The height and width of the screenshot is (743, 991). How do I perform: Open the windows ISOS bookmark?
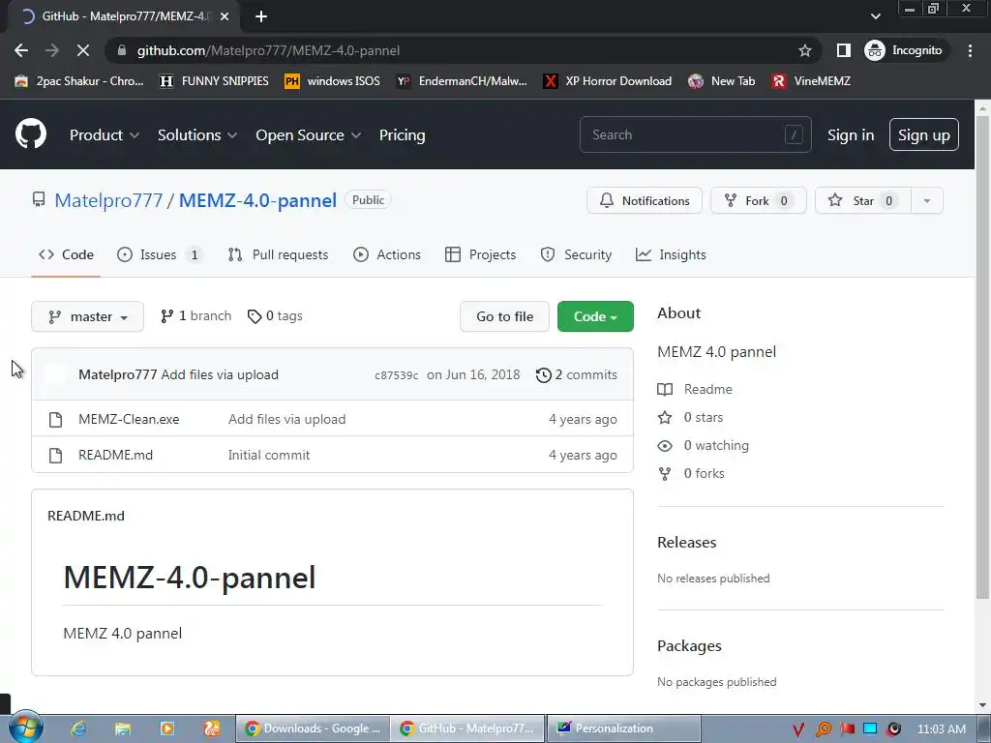pos(333,81)
